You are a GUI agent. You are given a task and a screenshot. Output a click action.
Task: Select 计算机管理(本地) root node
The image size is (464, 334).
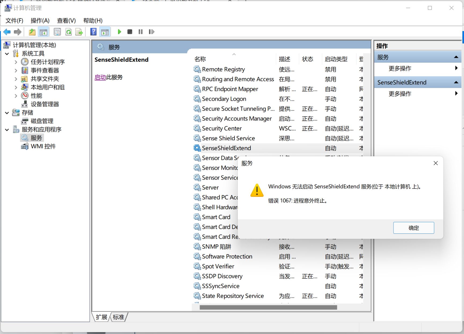[34, 45]
